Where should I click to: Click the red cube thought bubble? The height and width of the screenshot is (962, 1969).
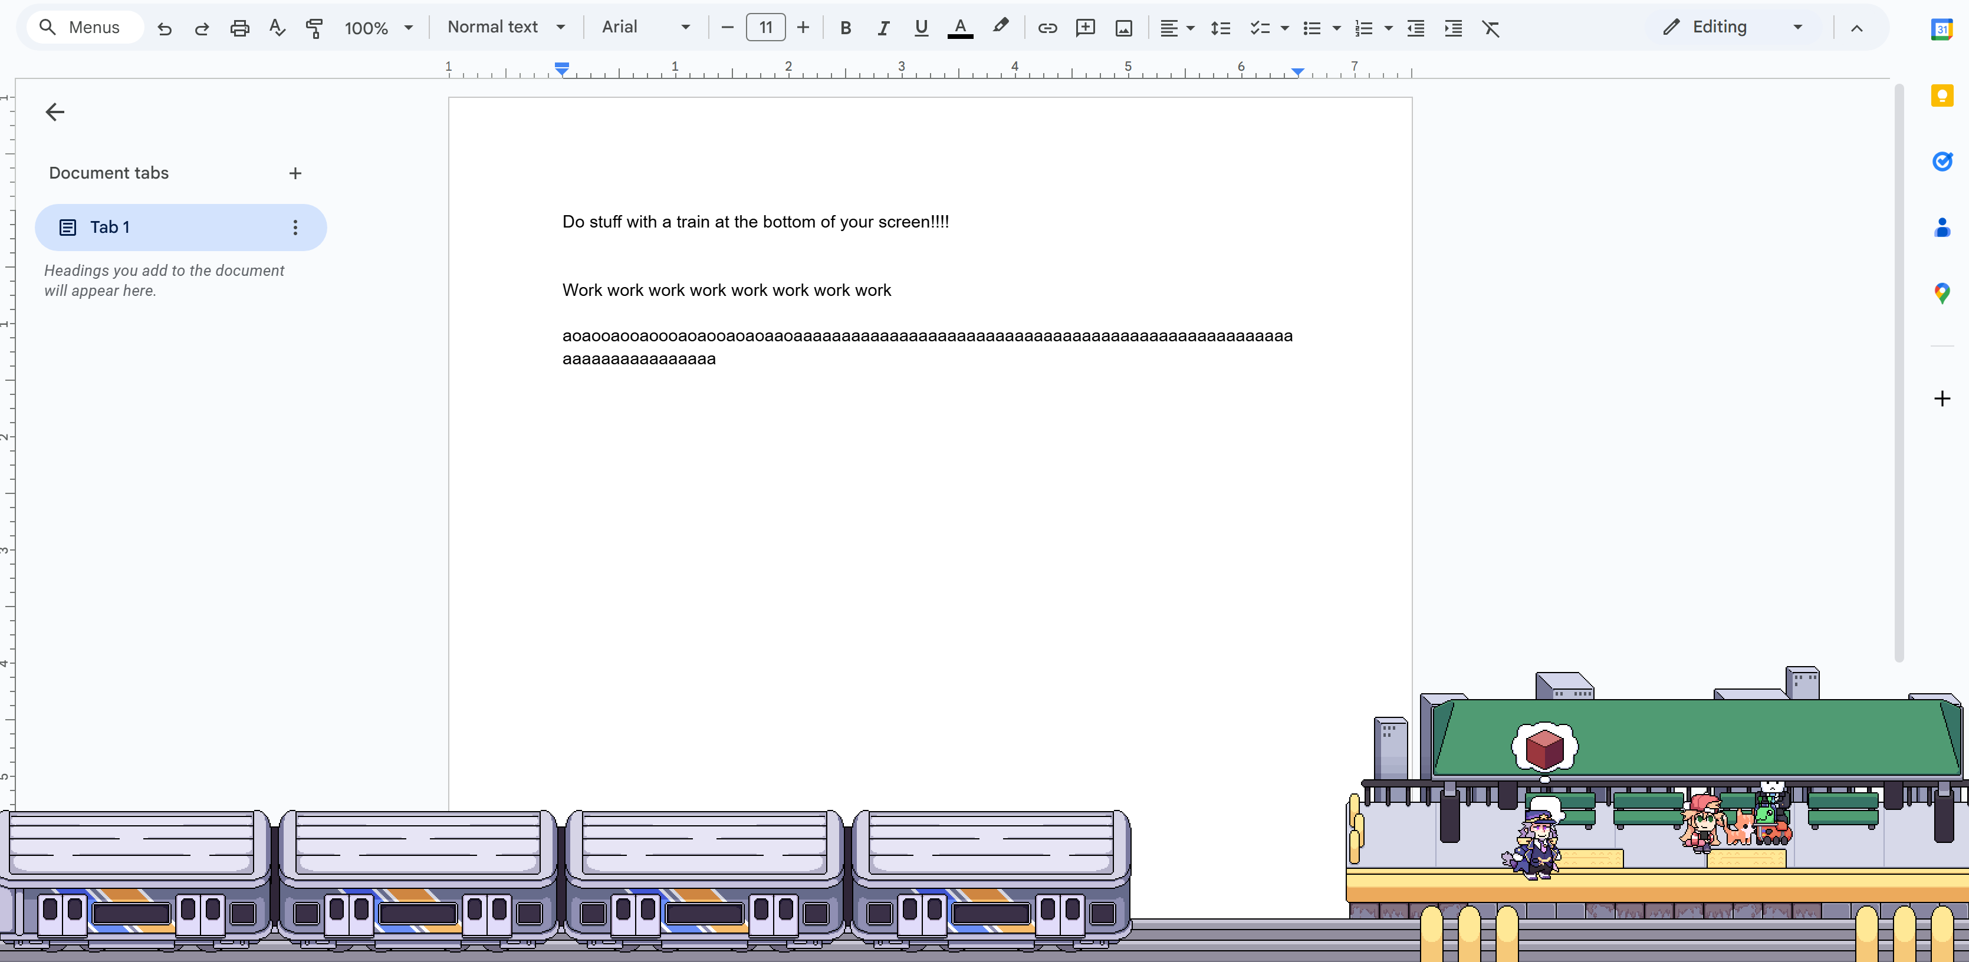(x=1544, y=747)
